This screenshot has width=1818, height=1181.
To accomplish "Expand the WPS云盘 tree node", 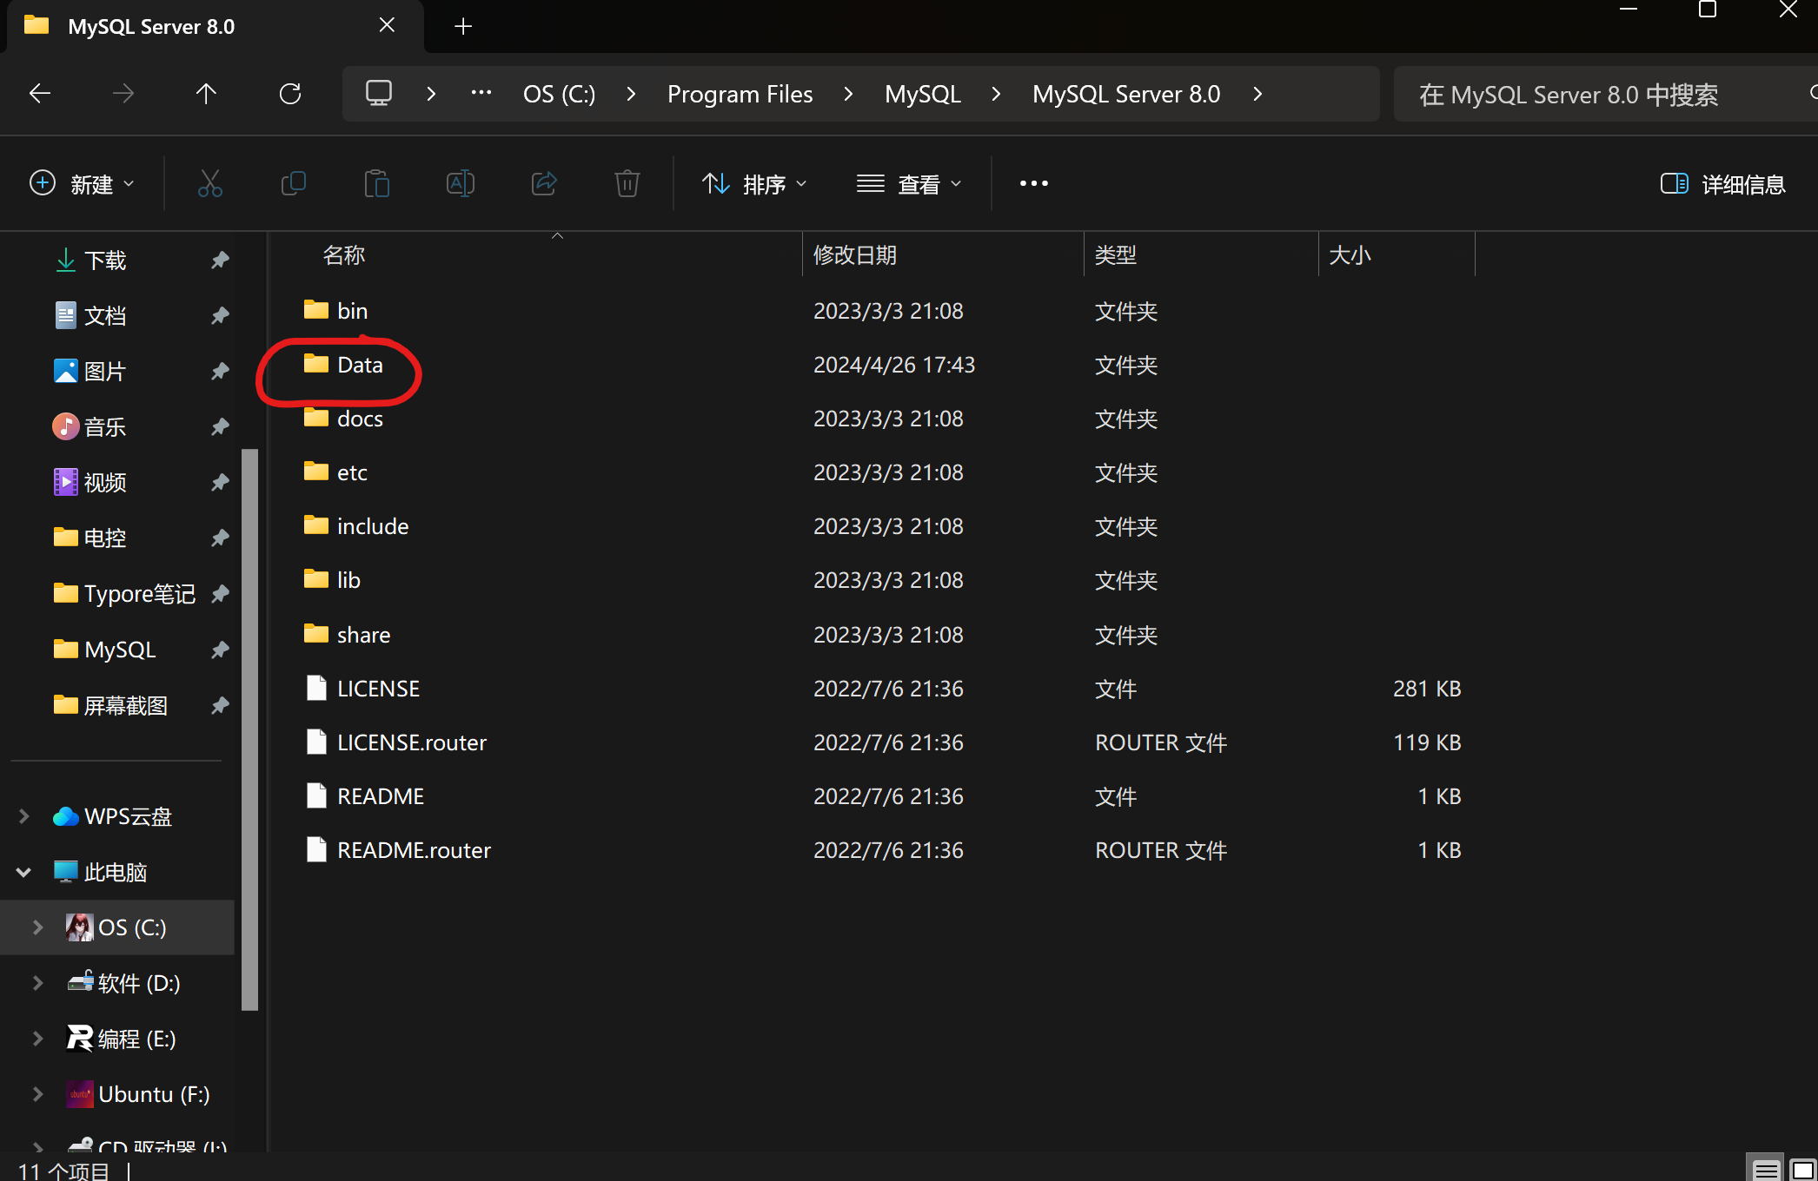I will tap(24, 816).
